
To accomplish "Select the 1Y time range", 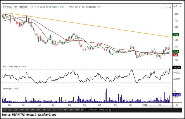I will (x=44, y=110).
